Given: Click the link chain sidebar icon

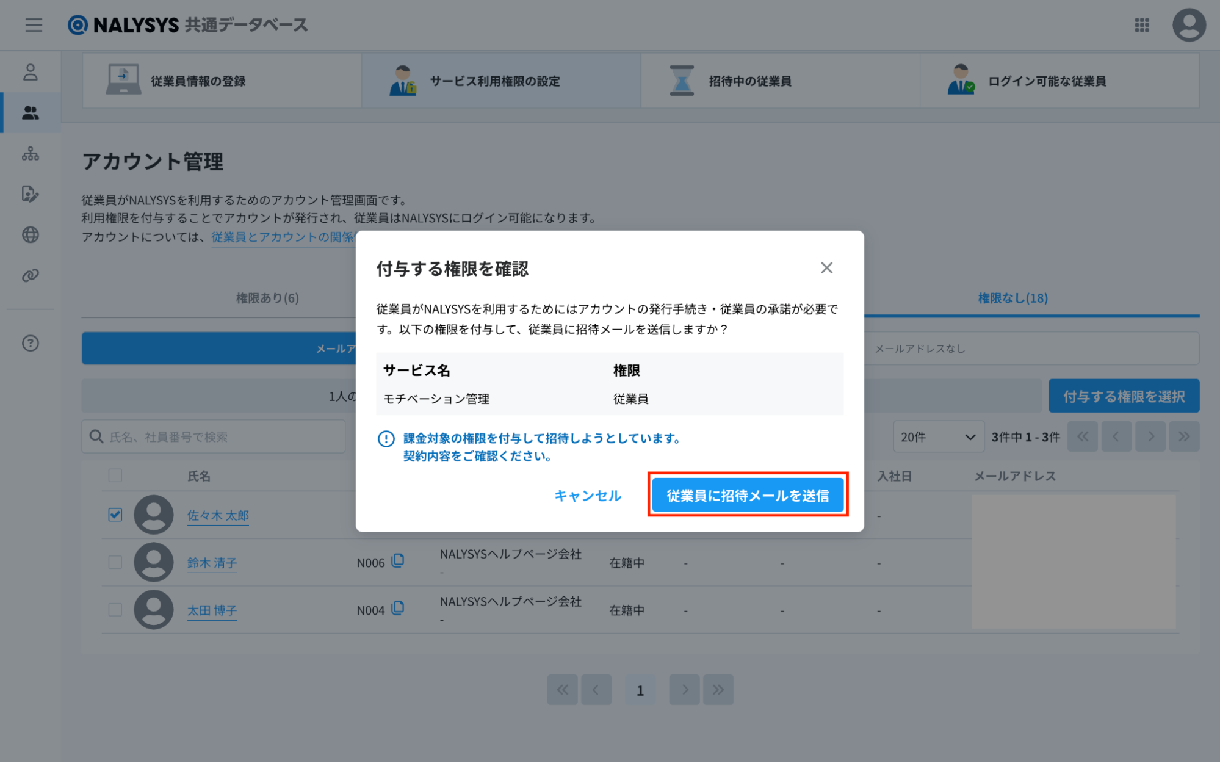Looking at the screenshot, I should (x=31, y=275).
